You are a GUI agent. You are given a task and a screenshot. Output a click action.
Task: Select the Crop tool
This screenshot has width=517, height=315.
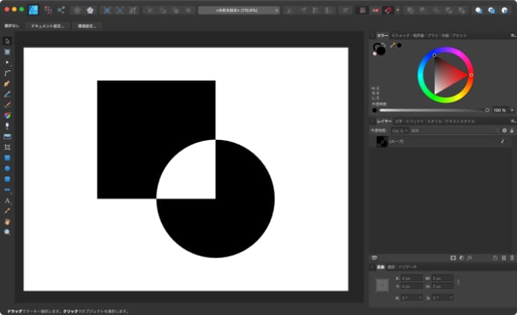coord(7,147)
